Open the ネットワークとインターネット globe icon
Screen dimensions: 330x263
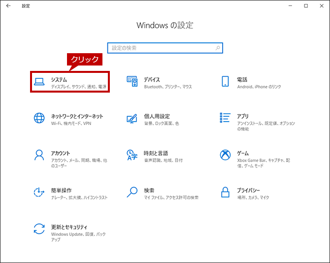coord(39,118)
